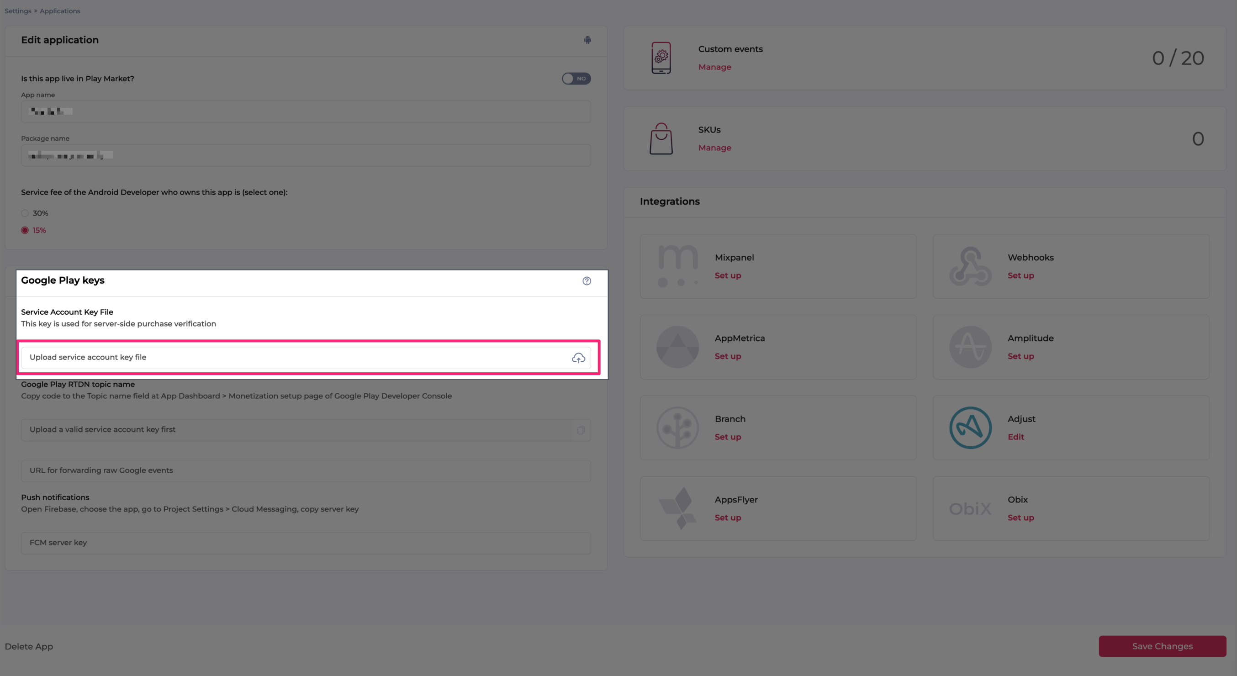The height and width of the screenshot is (676, 1237).
Task: Click the Delete App link
Action: 28,646
